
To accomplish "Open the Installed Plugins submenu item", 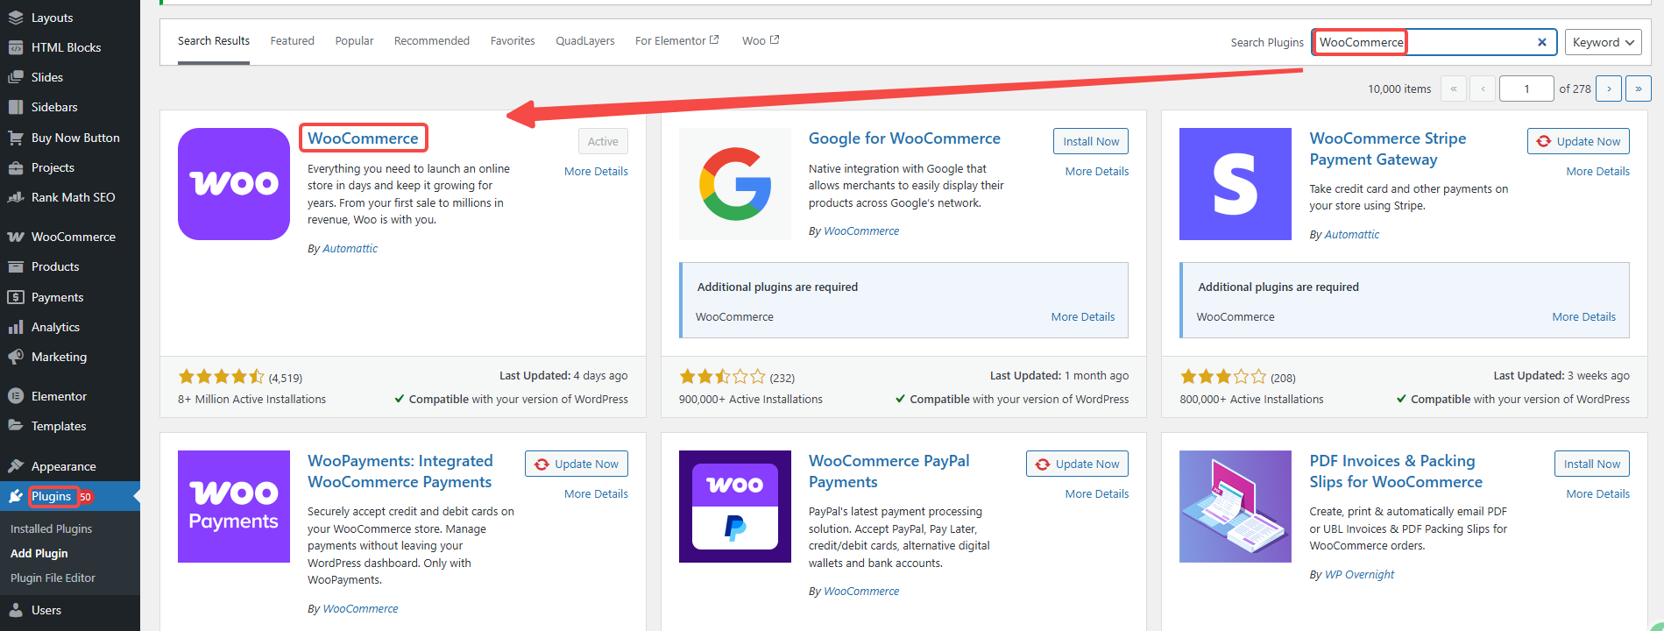I will 51,529.
